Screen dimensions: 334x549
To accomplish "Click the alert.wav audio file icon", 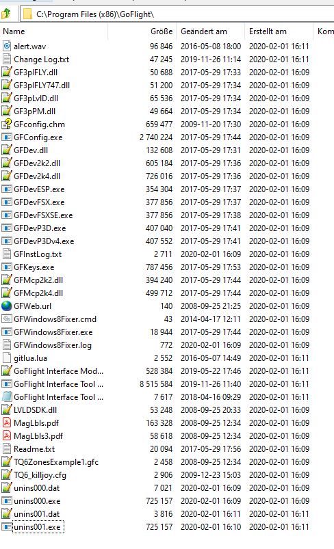I will coord(6,46).
